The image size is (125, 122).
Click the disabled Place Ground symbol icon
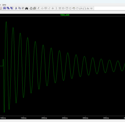42,8
